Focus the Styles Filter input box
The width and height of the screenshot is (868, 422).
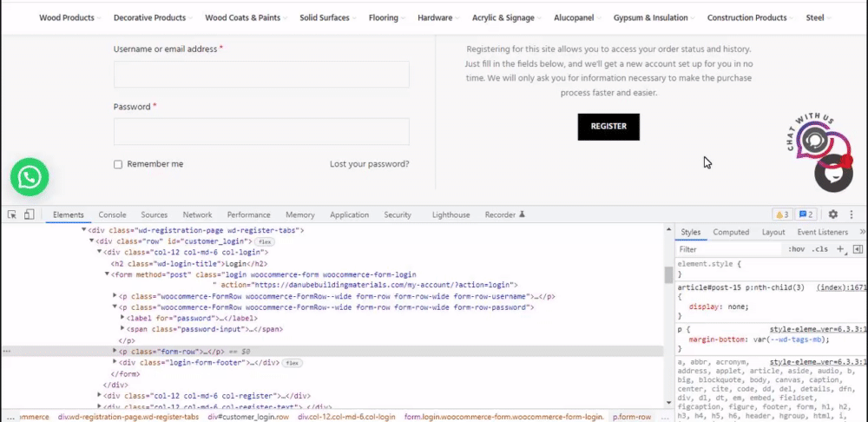point(728,249)
